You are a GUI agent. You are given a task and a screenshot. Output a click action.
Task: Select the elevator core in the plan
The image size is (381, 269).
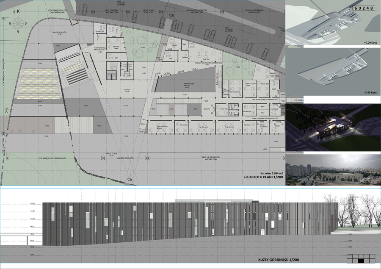click(x=127, y=69)
